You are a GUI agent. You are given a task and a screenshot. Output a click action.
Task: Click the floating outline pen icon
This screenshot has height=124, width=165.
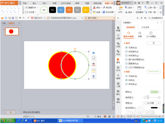point(93,70)
